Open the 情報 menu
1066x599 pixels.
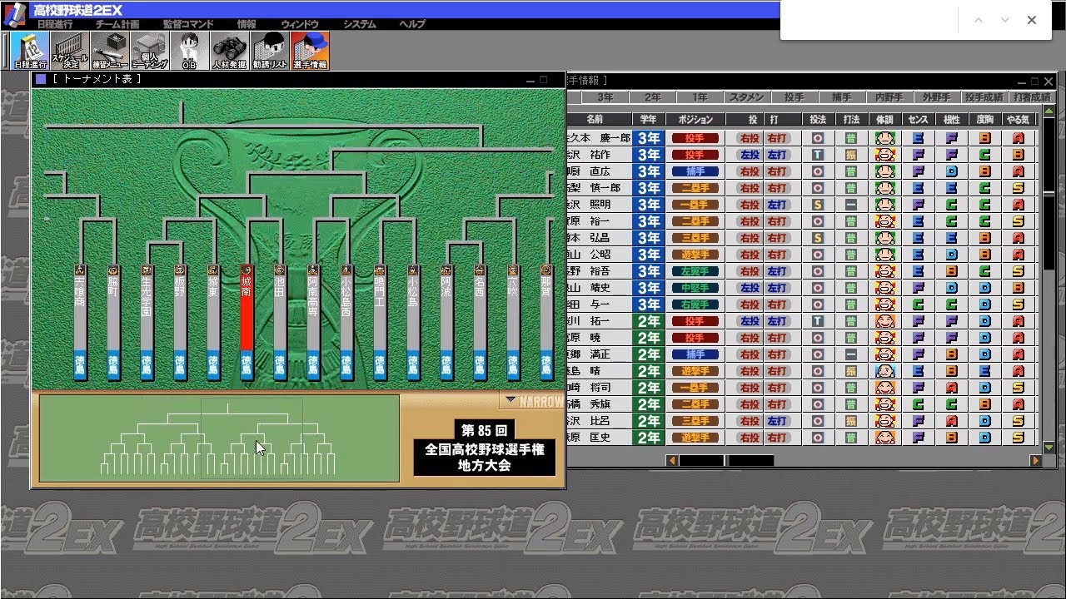click(x=247, y=24)
